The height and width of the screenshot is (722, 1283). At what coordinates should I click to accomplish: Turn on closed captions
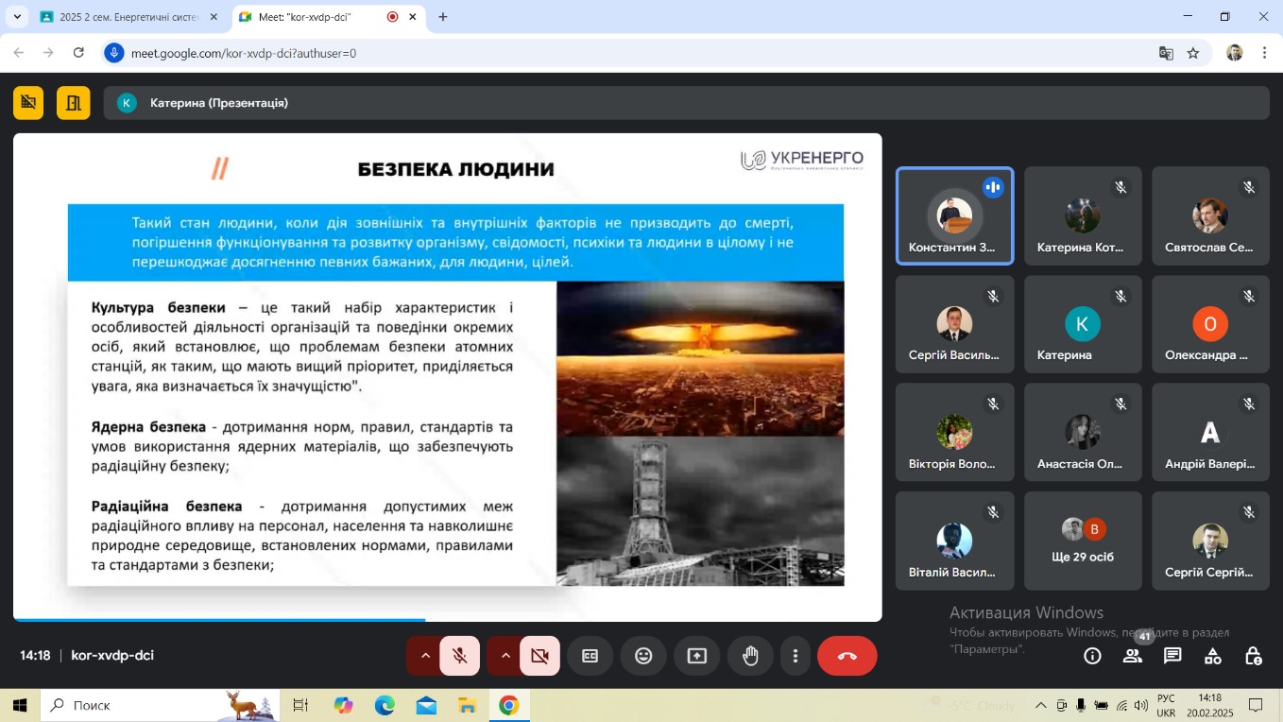(590, 656)
